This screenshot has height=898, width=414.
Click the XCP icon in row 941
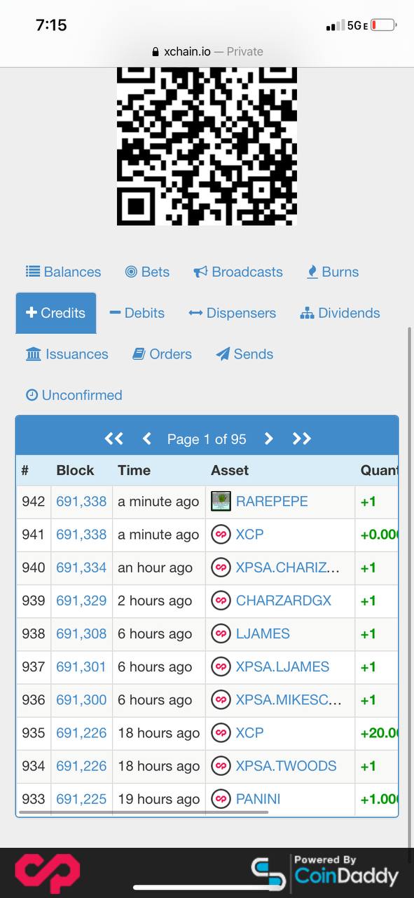tap(221, 535)
